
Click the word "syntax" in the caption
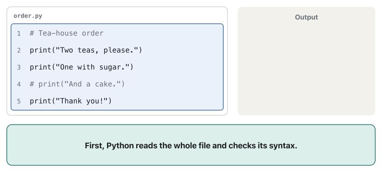(283, 146)
